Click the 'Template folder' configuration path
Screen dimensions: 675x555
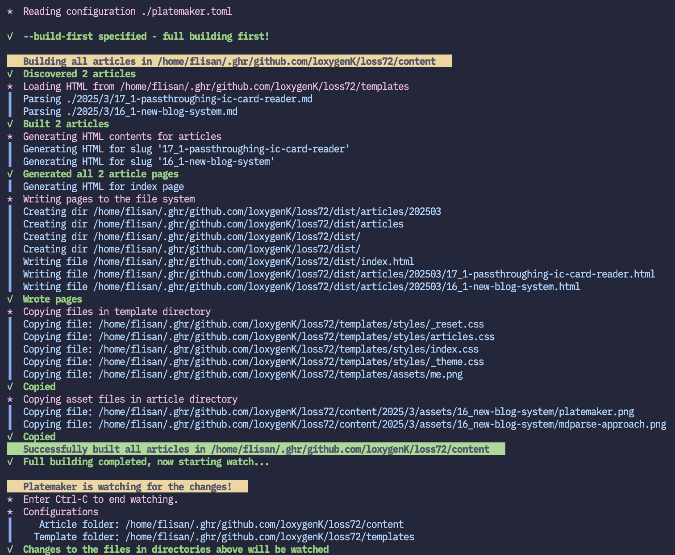tap(270, 537)
